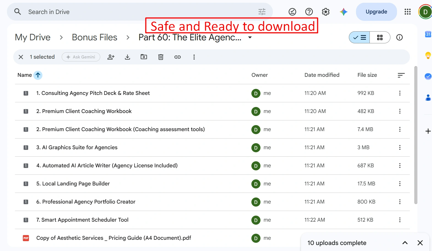Viewport: 432px width, 251px height.
Task: Open the offline ready status icon
Action: (292, 12)
